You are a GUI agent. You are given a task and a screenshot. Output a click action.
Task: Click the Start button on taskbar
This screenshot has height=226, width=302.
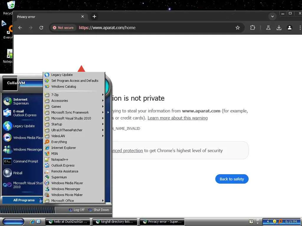pyautogui.click(x=13, y=222)
